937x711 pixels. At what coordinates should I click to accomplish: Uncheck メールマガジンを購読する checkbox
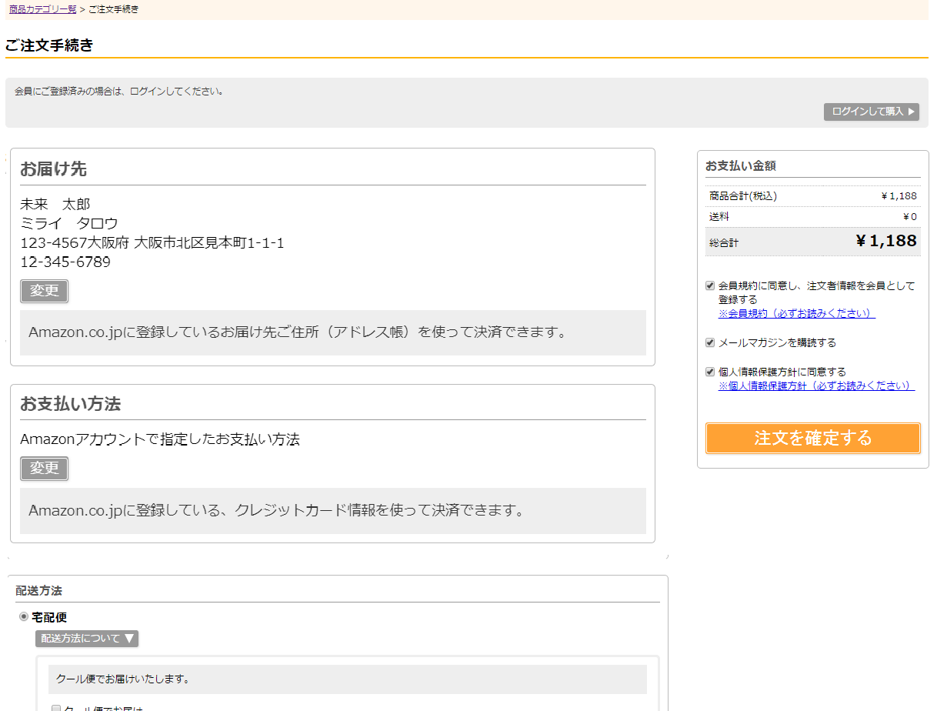click(x=710, y=342)
